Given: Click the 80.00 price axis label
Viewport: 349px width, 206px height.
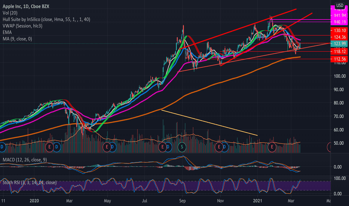Looking at the screenshot, I should click(340, 103).
